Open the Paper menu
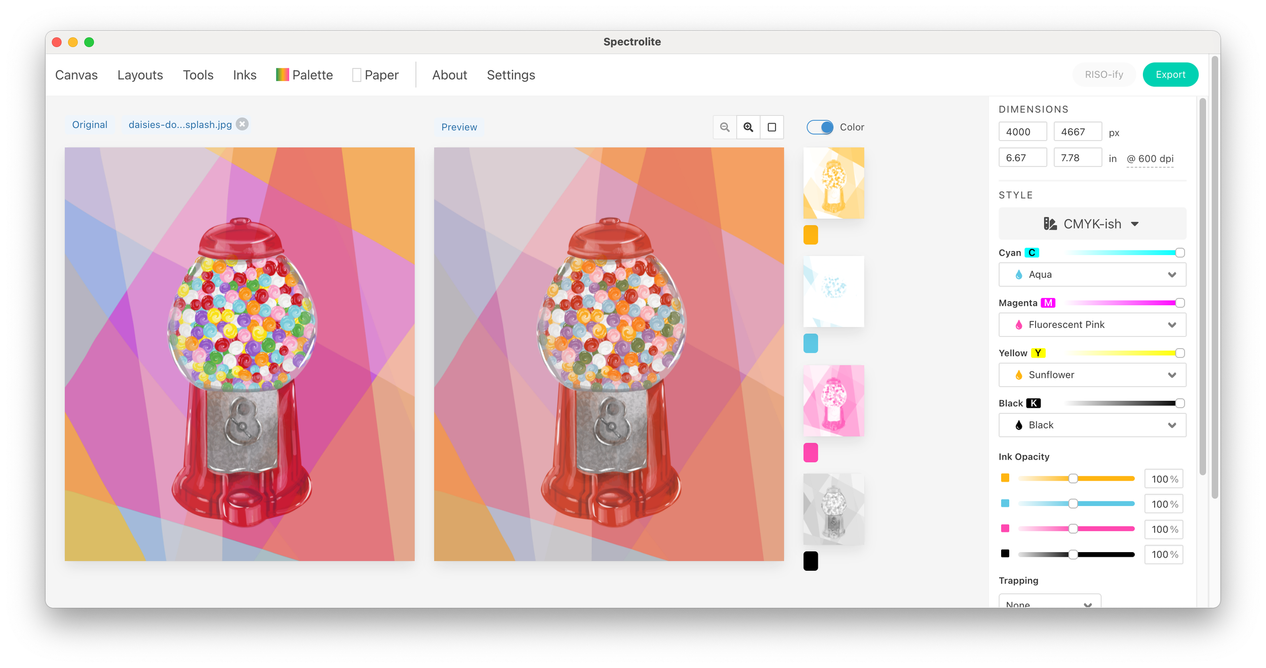This screenshot has width=1266, height=668. click(x=376, y=75)
